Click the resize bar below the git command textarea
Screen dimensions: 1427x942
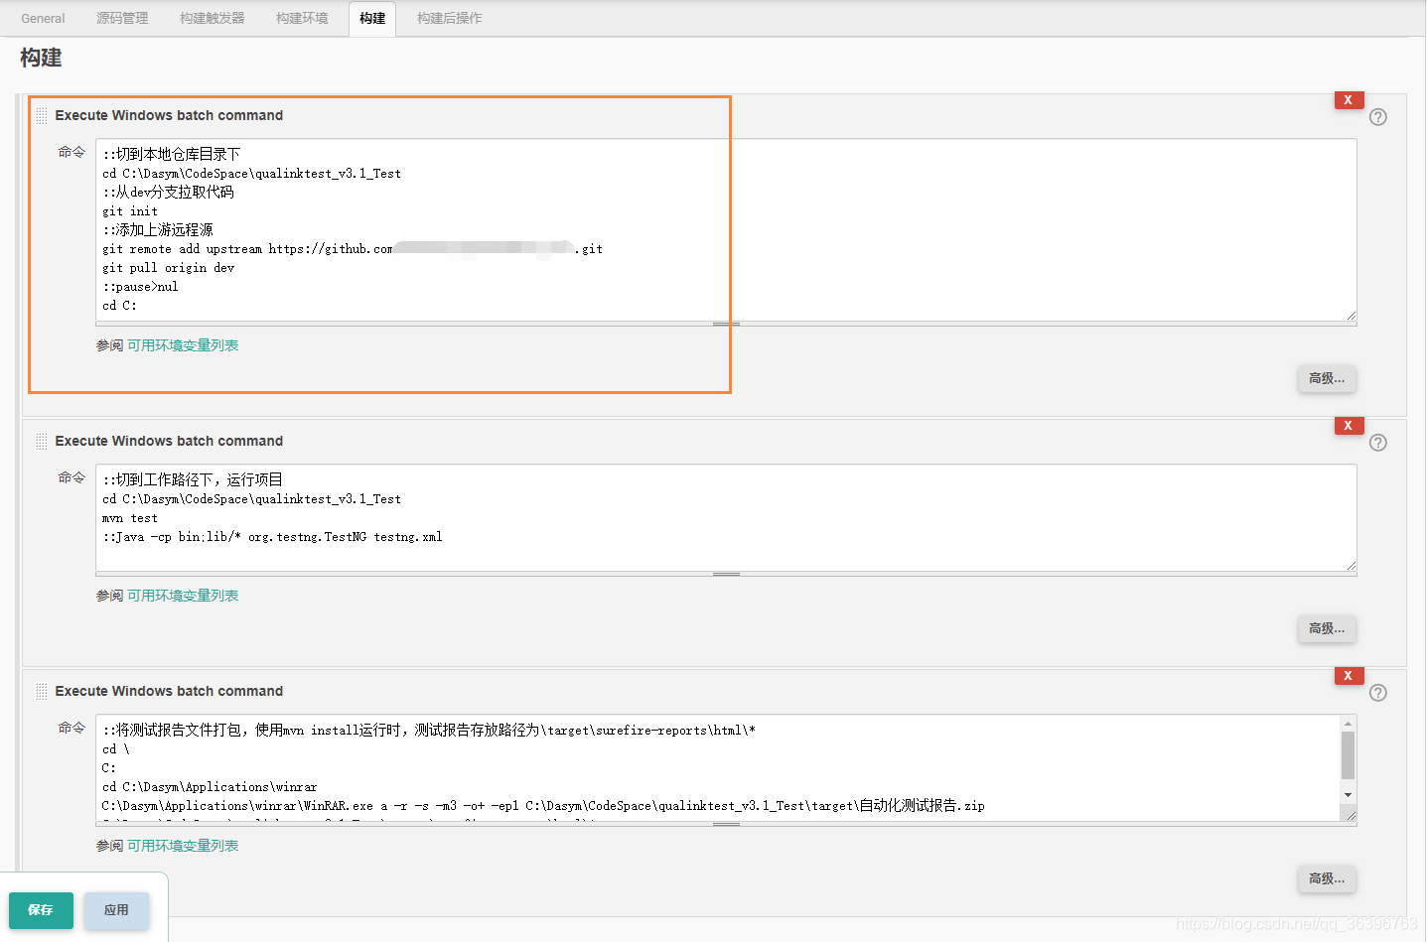[x=726, y=324]
